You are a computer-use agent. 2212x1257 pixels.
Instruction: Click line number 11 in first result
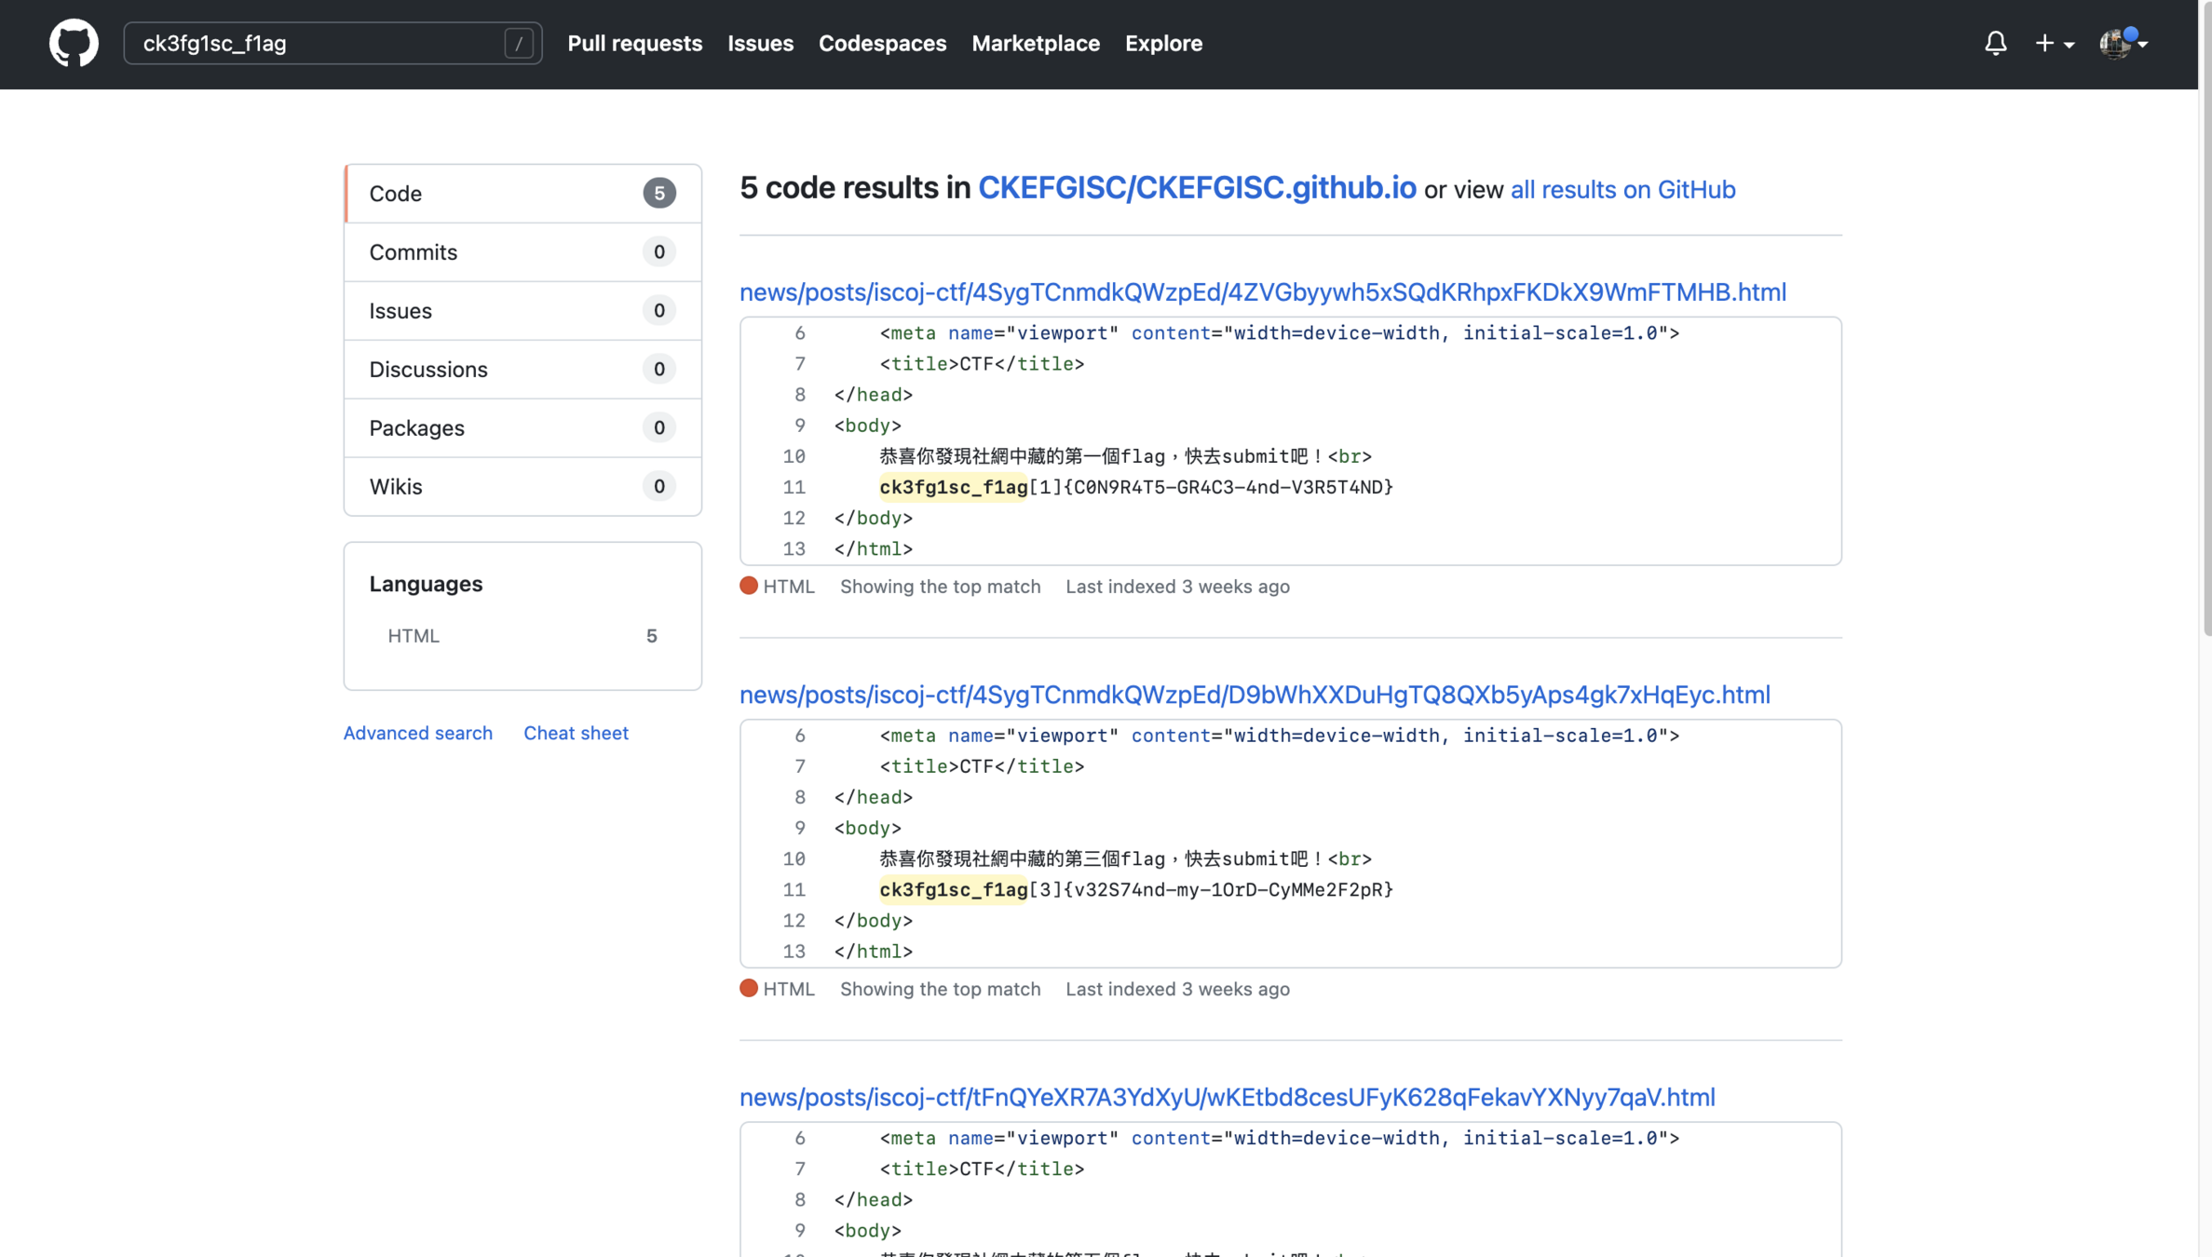pos(794,487)
